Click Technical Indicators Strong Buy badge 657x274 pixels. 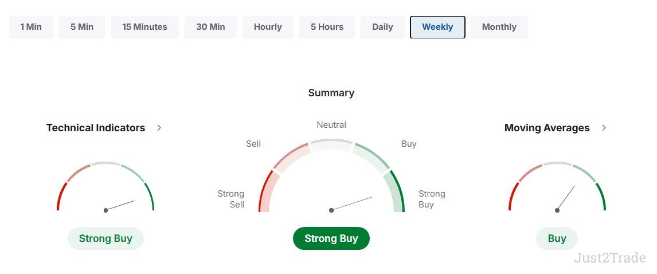[105, 238]
